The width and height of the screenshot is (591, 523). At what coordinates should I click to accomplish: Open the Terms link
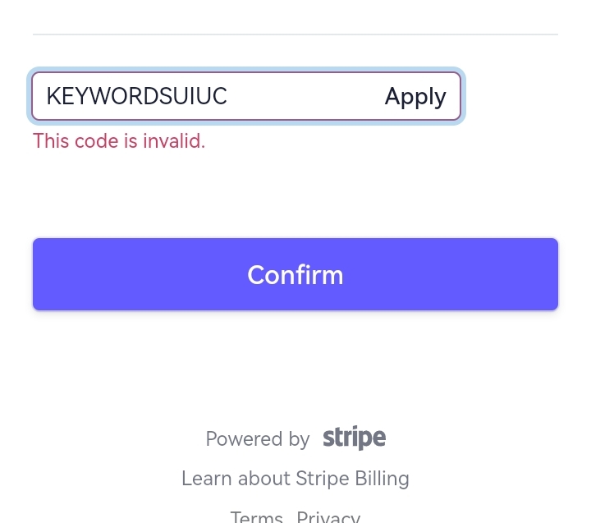pos(256,517)
